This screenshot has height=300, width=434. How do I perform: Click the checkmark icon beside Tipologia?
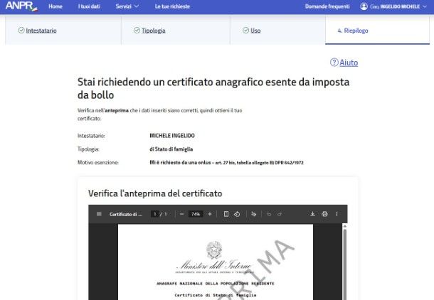tap(137, 30)
